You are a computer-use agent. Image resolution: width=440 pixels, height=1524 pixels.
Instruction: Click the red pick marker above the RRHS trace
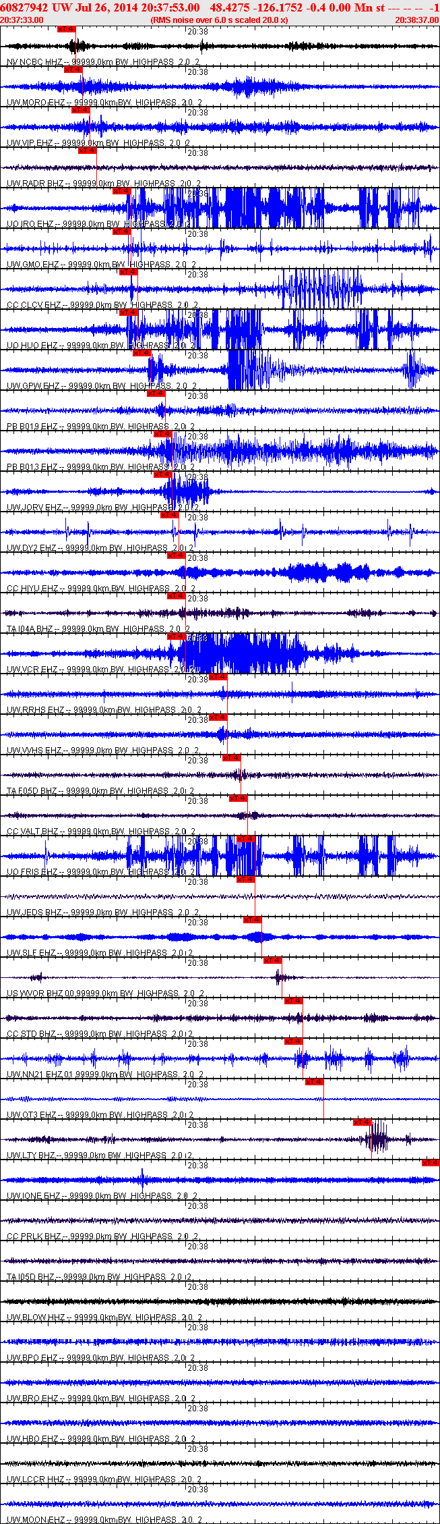218,677
